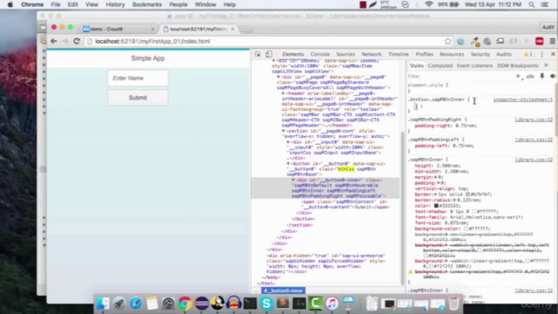Screen dimensions: 558x314
Task: Close the DevTools panel with the X icon
Action: 553,54
